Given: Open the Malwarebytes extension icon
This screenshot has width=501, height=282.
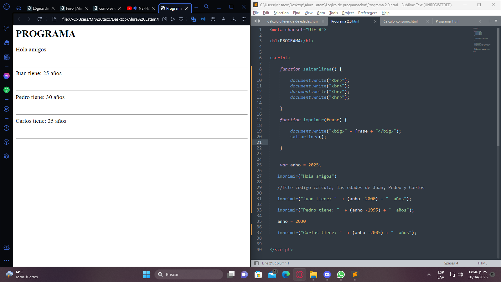Looking at the screenshot, I should (x=203, y=19).
